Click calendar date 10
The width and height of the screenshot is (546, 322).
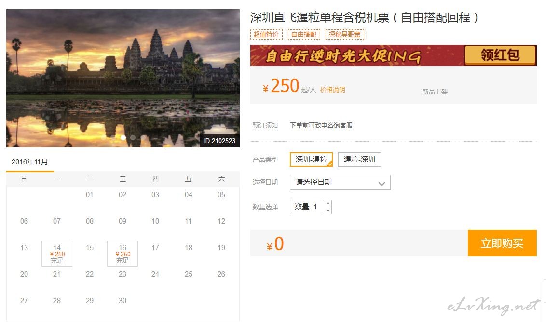click(155, 221)
